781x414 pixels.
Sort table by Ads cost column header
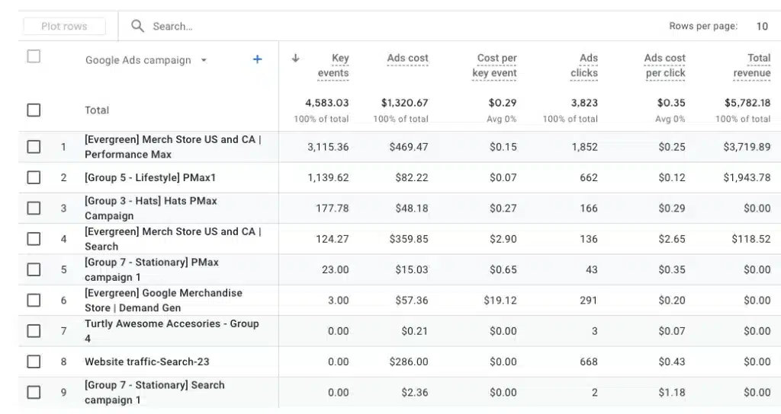407,59
